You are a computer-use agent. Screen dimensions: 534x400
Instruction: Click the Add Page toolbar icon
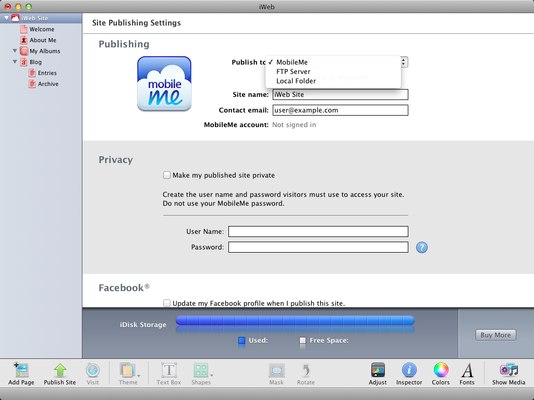click(21, 370)
